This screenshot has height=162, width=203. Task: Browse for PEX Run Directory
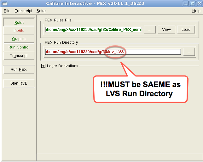tap(189, 52)
